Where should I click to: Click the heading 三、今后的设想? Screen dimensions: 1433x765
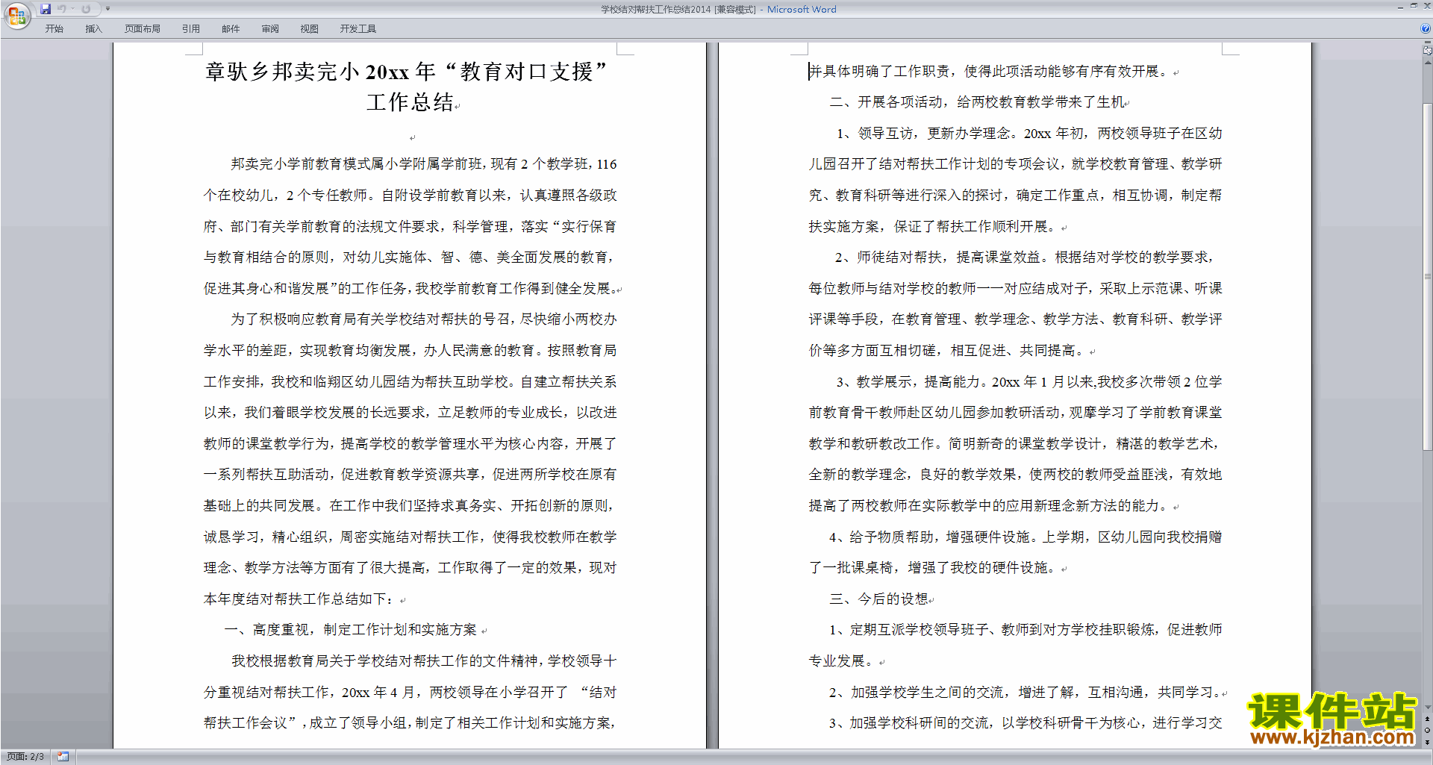click(x=878, y=599)
